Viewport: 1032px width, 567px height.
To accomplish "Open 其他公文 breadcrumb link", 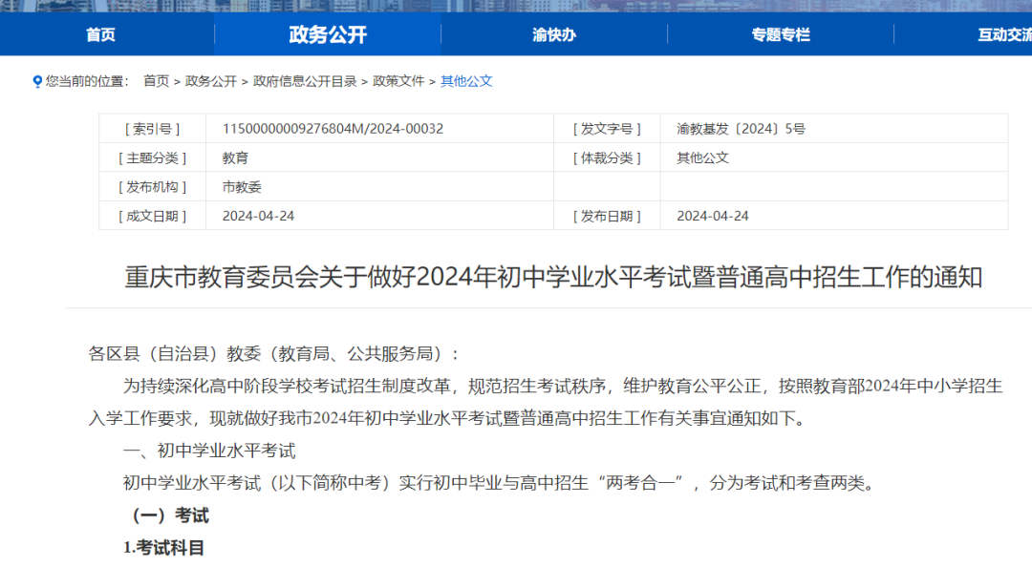I will (466, 81).
